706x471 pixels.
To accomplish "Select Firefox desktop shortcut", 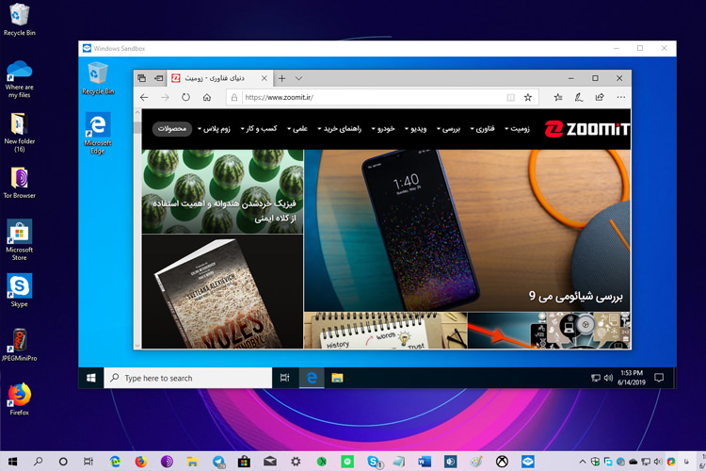I will pos(19,399).
